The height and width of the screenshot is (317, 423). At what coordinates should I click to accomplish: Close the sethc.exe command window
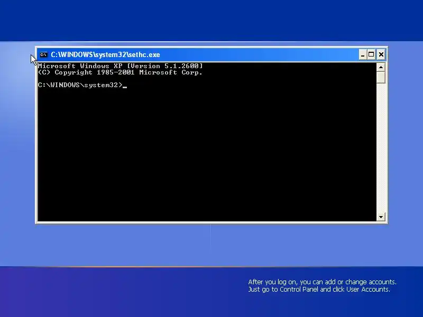[x=381, y=55]
